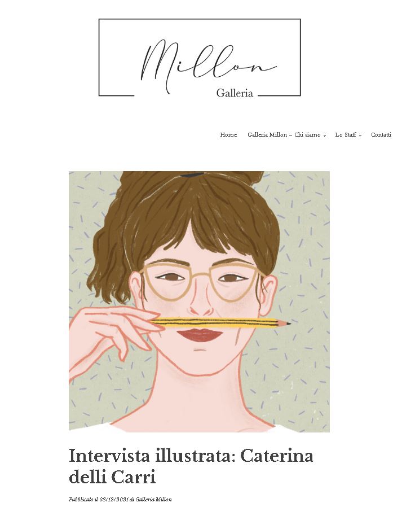
Task: Expand the chevron beside Chi siamo
Action: (325, 136)
